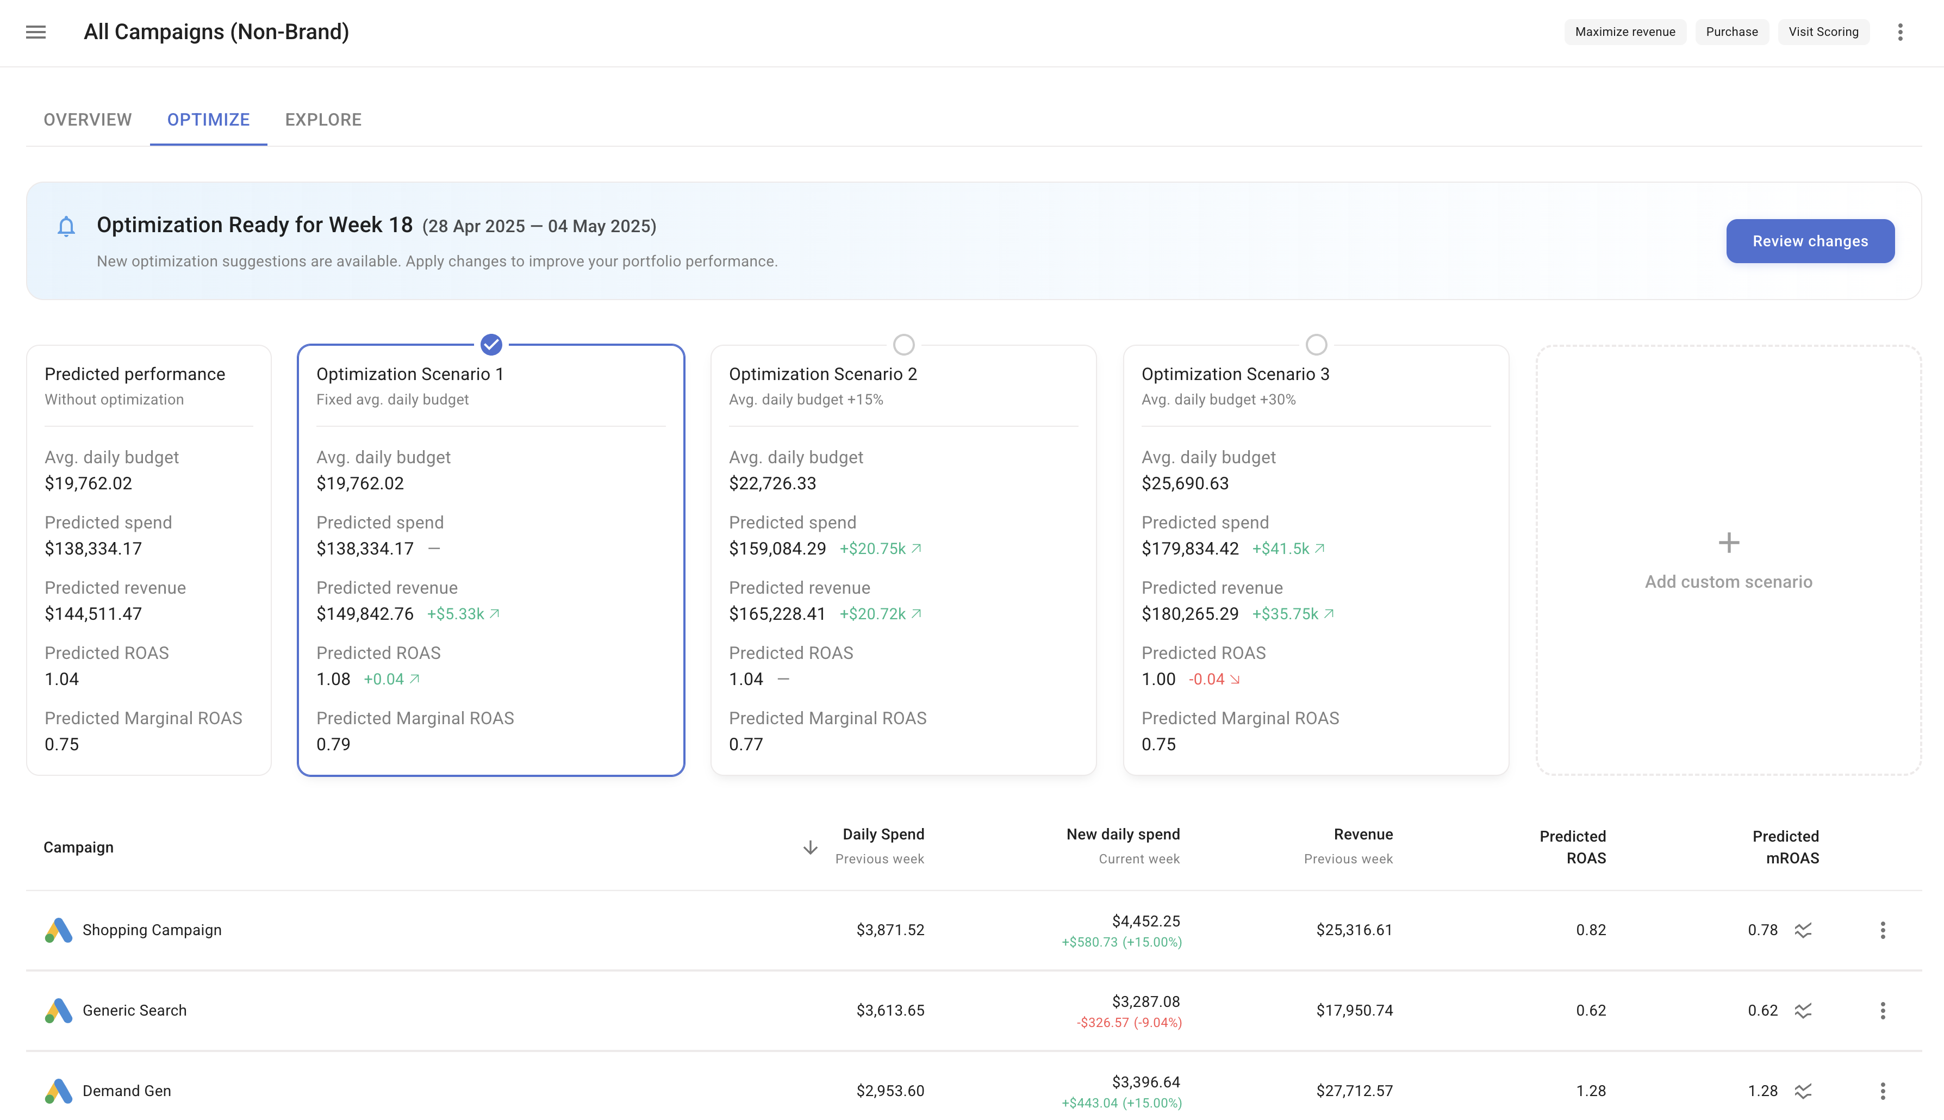1944x1120 pixels.
Task: Click the trend comparison icon on Generic Search row
Action: click(x=1803, y=1010)
